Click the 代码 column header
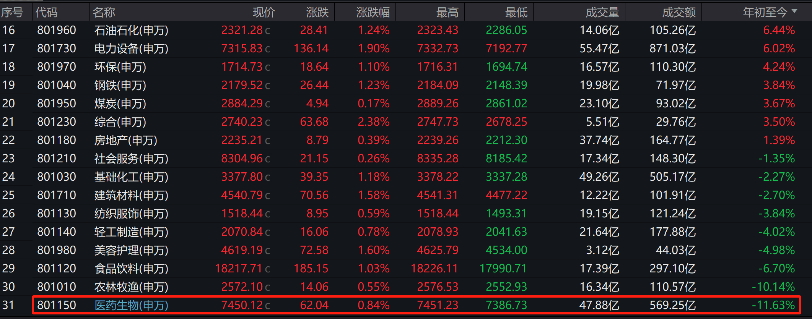 pyautogui.click(x=47, y=12)
